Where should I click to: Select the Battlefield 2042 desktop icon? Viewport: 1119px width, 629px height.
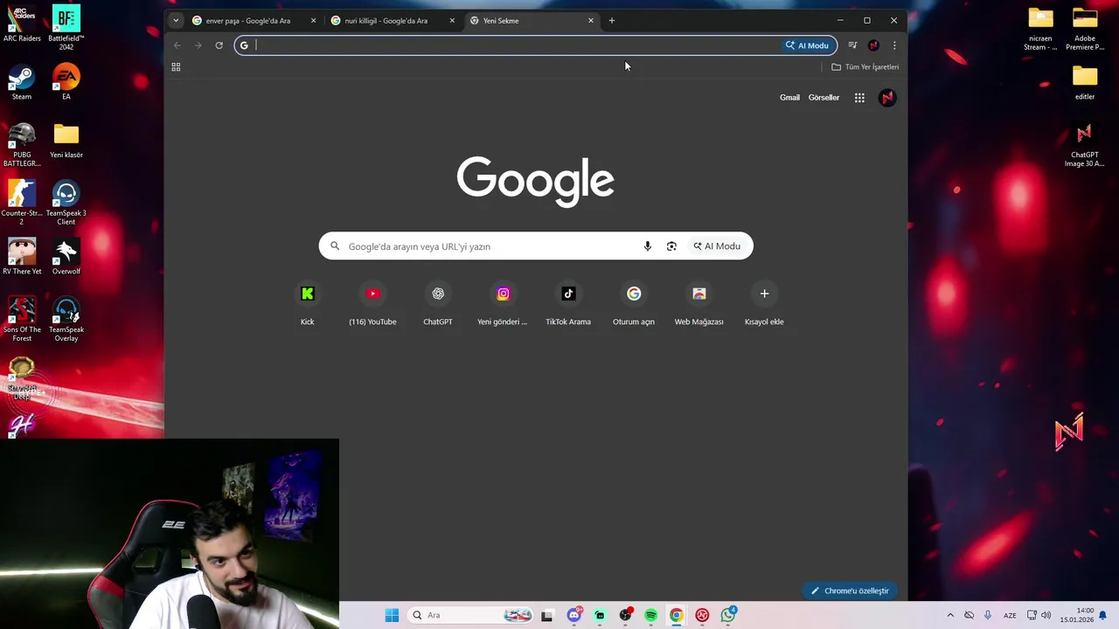(x=66, y=28)
